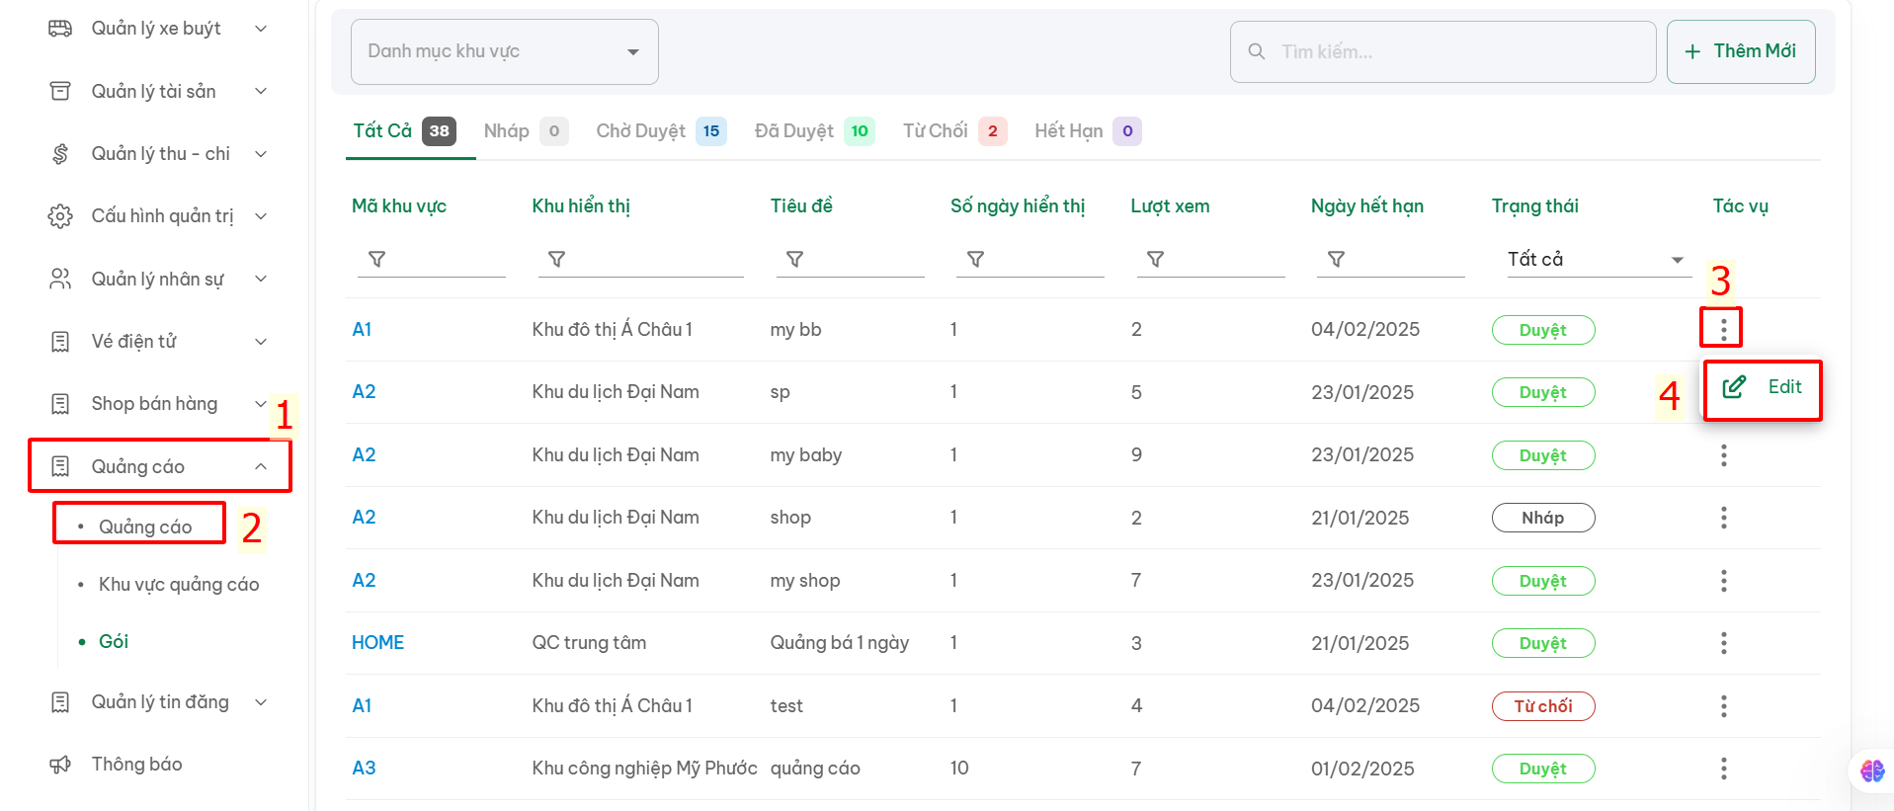Click the filter icon under Tiêu đề column

coord(794,259)
